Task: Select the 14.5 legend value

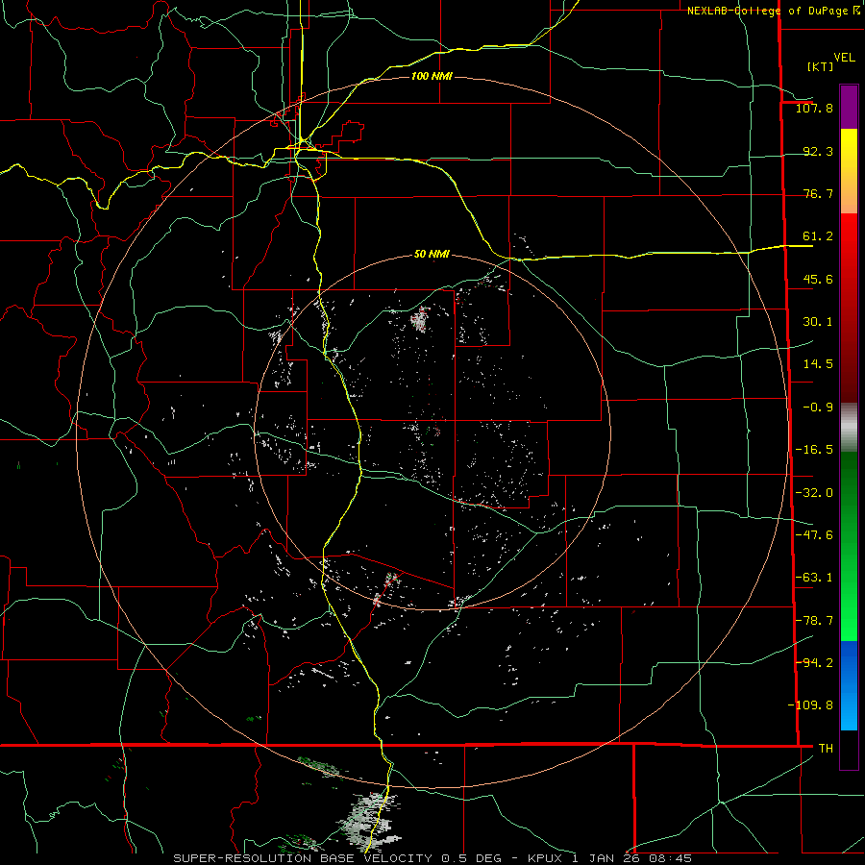Action: tap(818, 364)
